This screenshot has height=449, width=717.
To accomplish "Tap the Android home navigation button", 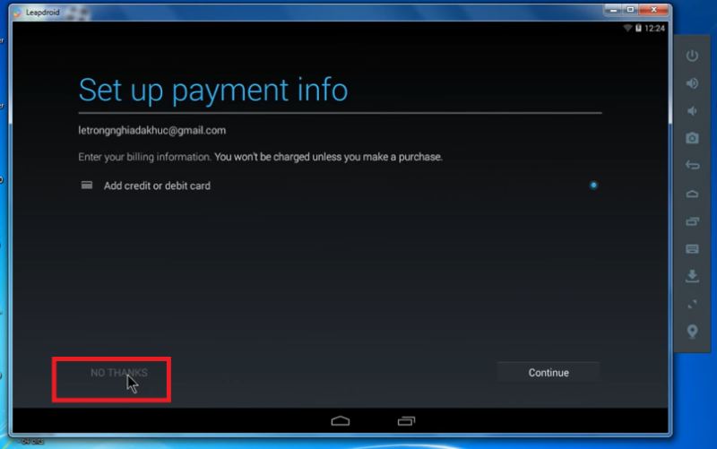I will pyautogui.click(x=340, y=419).
